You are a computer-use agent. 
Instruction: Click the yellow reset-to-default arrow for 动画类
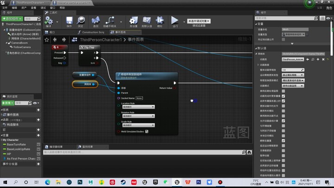(328, 59)
